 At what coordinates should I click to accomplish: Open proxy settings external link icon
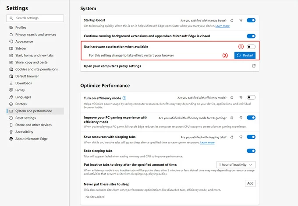coord(253,66)
